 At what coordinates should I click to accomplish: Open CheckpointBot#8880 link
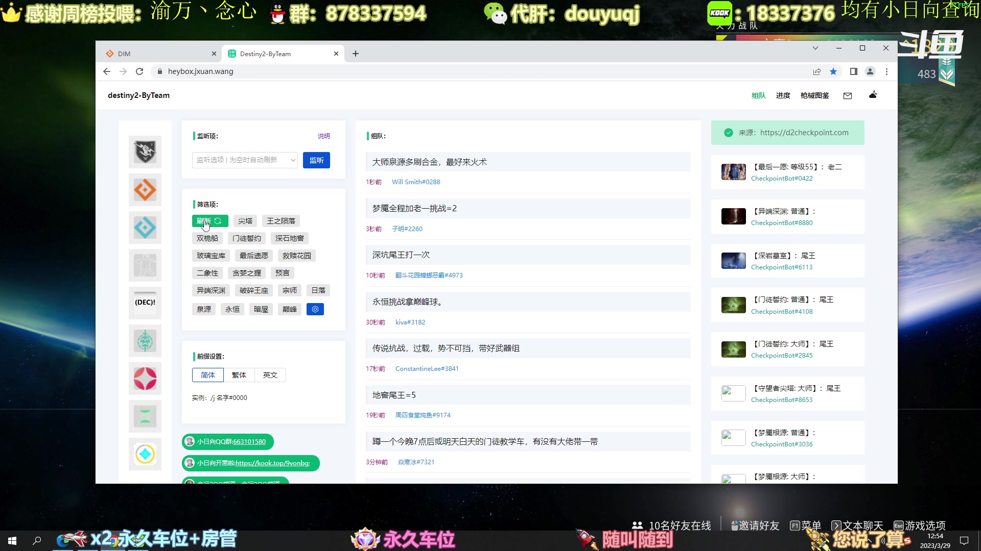click(x=782, y=223)
